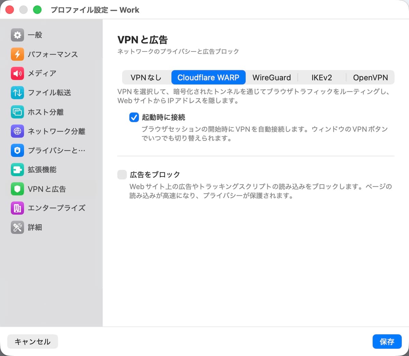Open ファイル転送 sidebar label

click(49, 93)
